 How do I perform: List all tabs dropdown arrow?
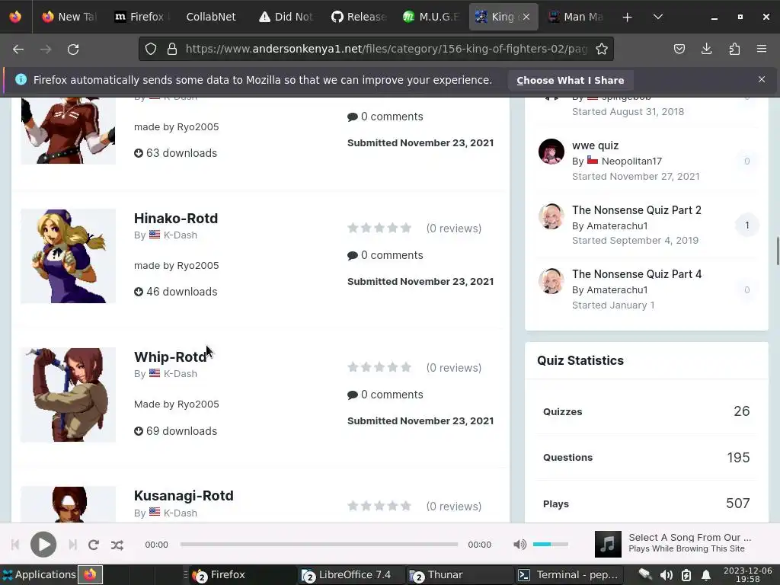(x=657, y=17)
